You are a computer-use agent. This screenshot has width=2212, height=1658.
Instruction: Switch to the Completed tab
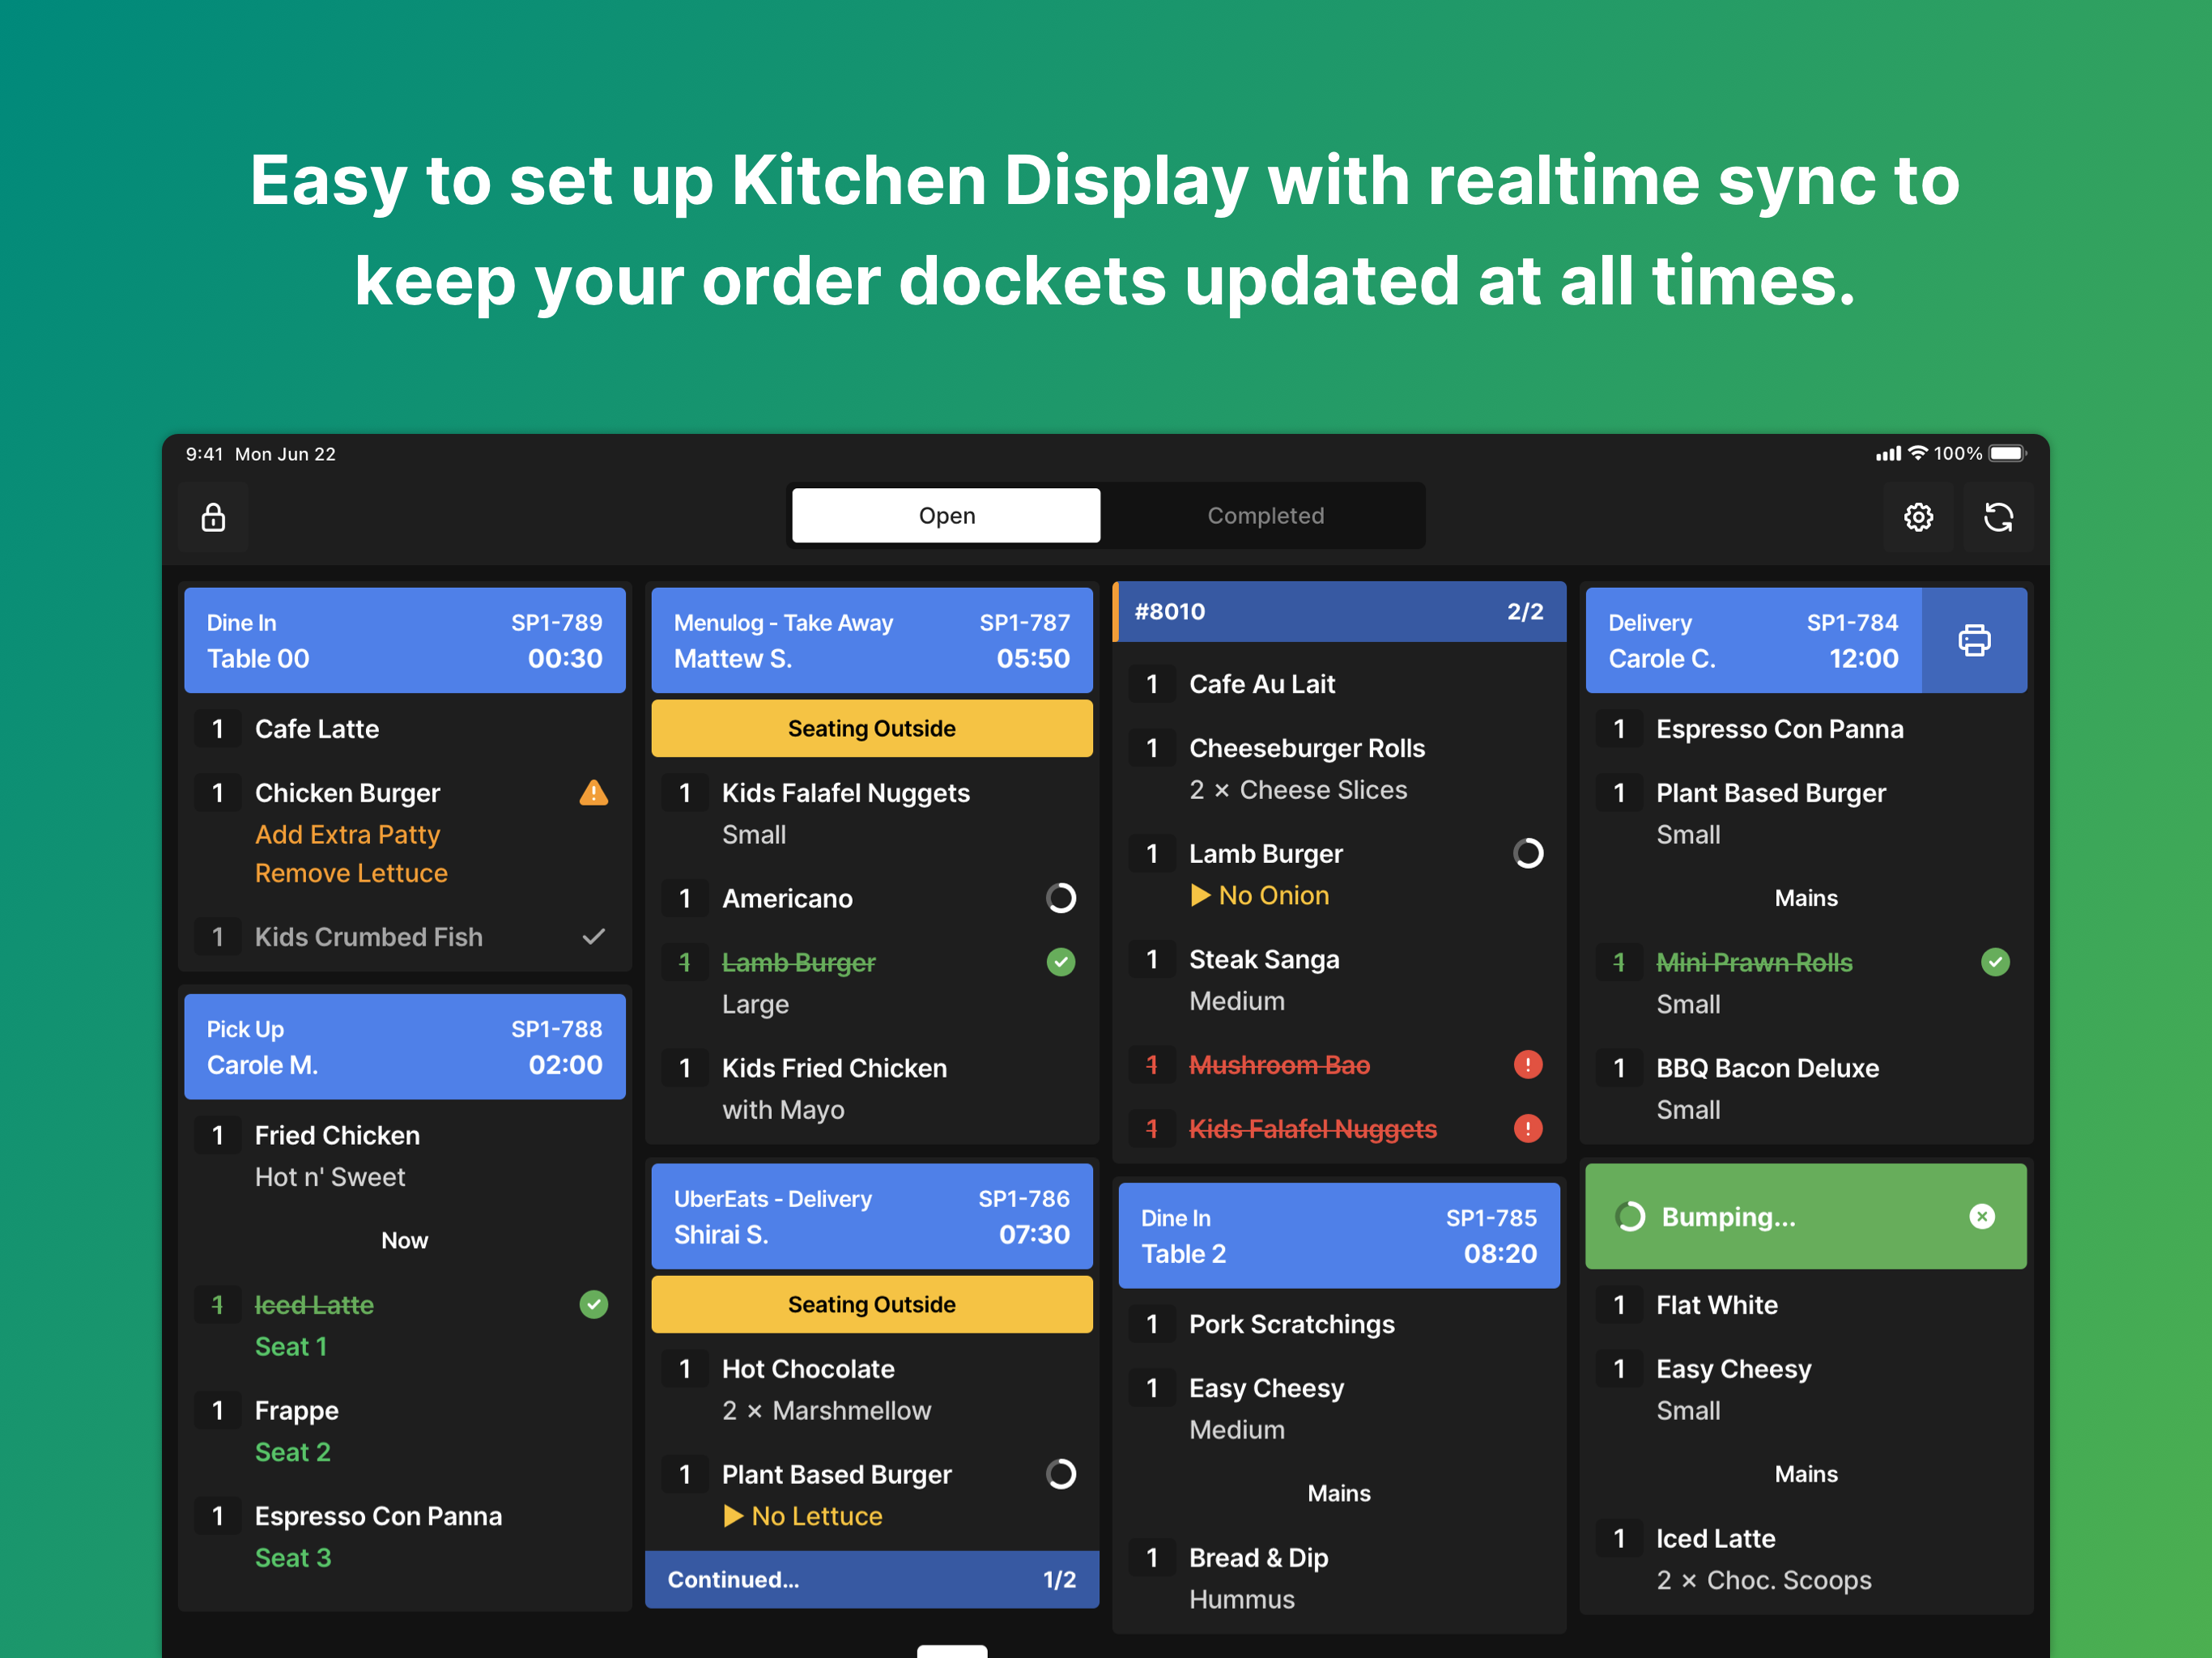click(1265, 516)
